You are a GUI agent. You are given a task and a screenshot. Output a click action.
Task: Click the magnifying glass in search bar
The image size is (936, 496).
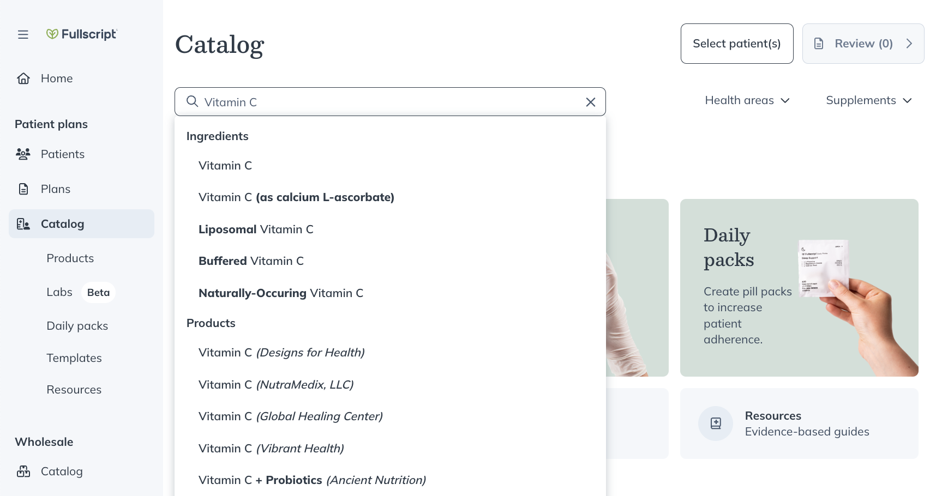click(192, 102)
